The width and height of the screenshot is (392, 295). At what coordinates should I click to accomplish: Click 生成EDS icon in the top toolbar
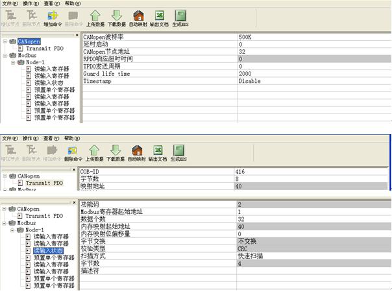tap(180, 16)
